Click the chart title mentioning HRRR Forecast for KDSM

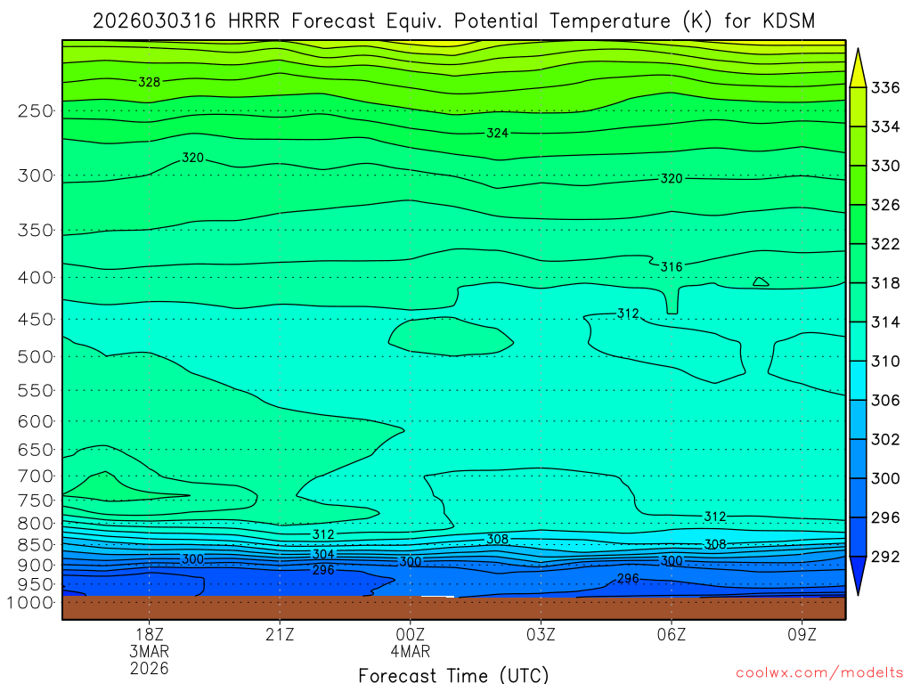(453, 21)
